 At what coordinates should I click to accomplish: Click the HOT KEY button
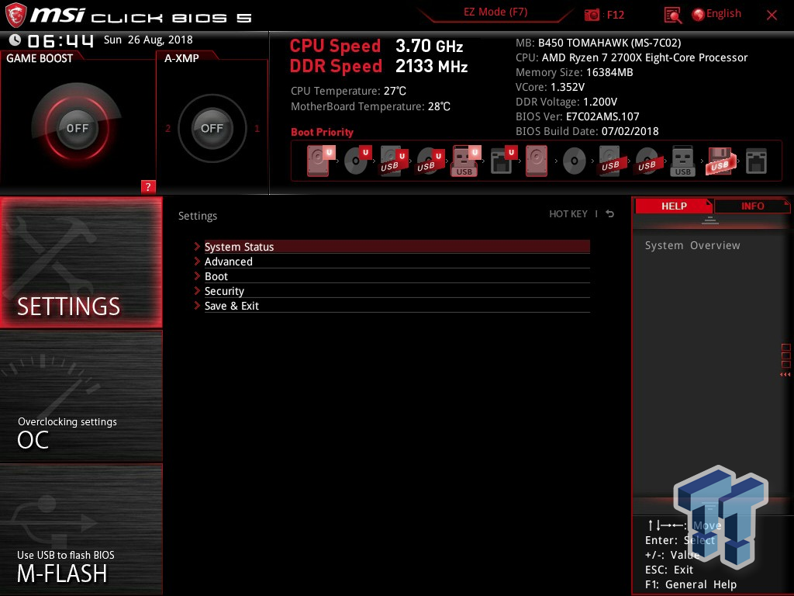[x=568, y=214]
